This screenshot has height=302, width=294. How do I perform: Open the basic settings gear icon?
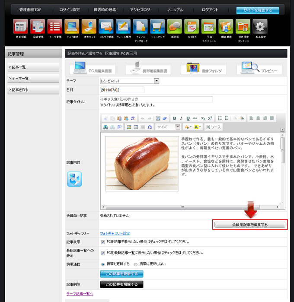(x=259, y=27)
